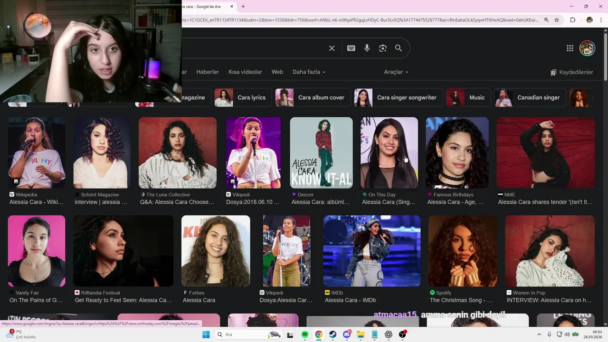The width and height of the screenshot is (608, 342).
Task: Close the 'Google'da Ara' tab
Action: coord(232,7)
